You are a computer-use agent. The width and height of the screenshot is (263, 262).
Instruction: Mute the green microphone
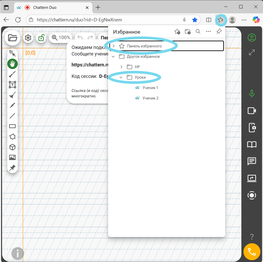[252, 93]
